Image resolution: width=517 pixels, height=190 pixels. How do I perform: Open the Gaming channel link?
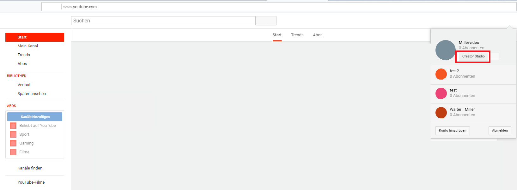27,143
